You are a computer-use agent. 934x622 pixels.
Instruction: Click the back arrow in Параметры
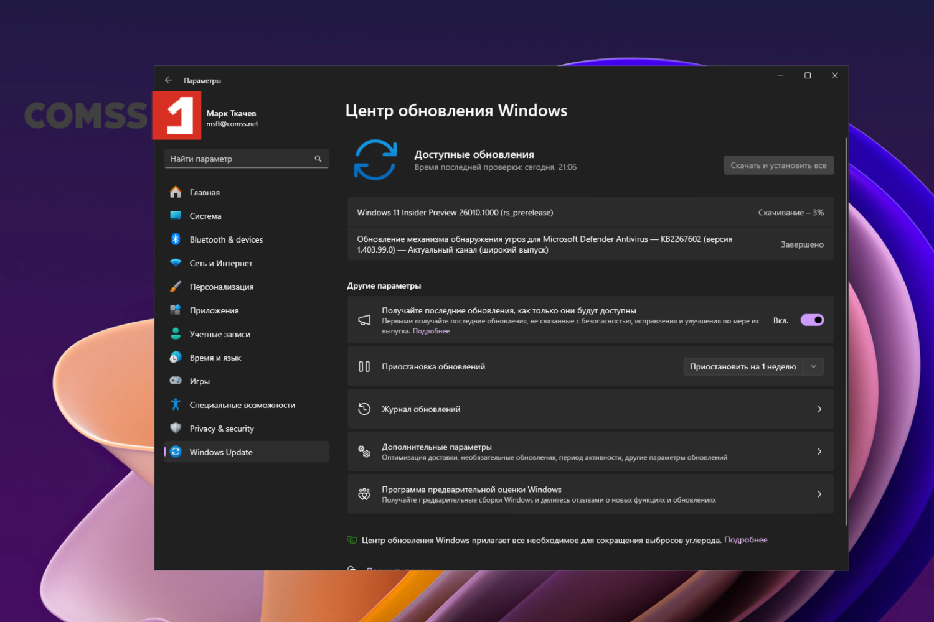[168, 80]
